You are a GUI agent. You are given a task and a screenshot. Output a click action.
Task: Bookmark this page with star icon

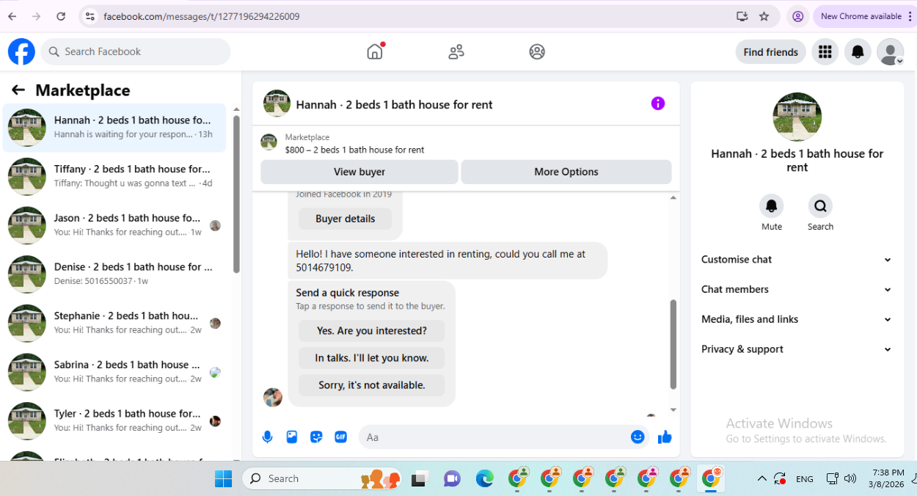(x=764, y=16)
